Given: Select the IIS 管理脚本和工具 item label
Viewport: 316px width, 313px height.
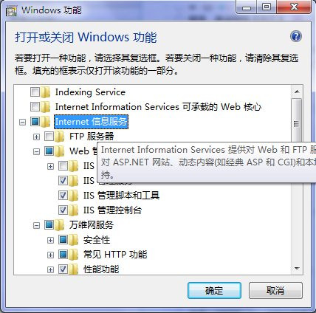Looking at the screenshot, I should 121,196.
